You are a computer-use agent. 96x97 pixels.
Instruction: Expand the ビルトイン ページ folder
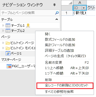3,43
